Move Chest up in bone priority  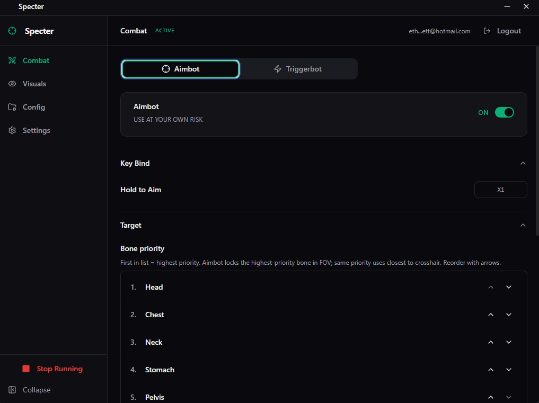[491, 315]
